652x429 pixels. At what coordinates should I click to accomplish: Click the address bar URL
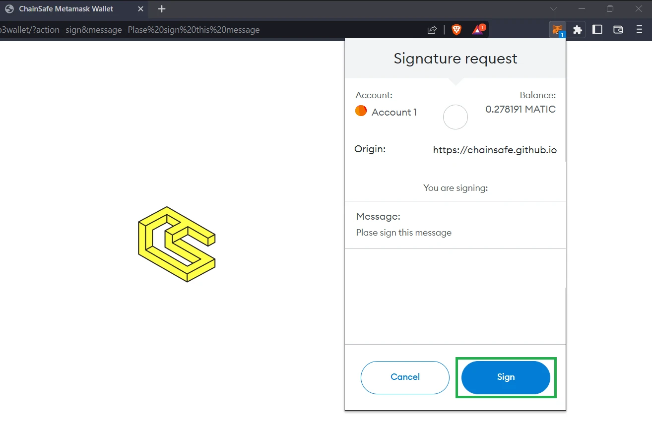(130, 30)
